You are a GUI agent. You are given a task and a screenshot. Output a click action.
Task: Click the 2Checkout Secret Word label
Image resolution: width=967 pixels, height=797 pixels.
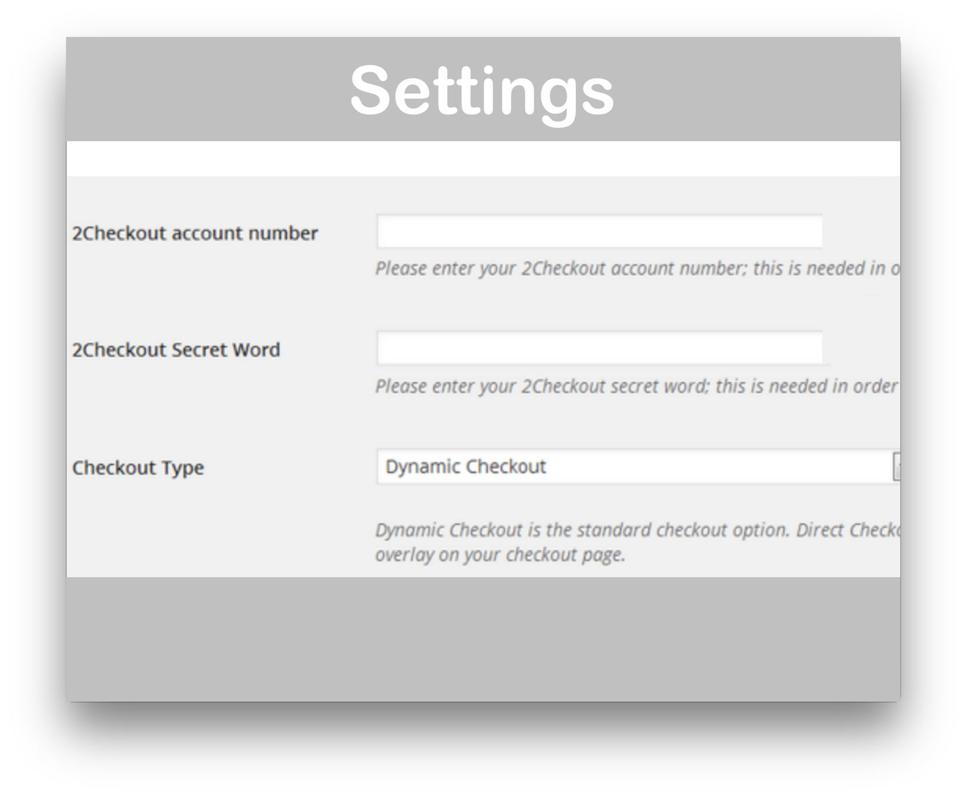point(176,350)
